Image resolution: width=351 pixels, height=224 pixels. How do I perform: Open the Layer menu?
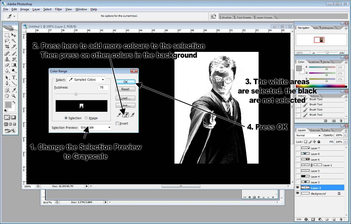pos(36,9)
